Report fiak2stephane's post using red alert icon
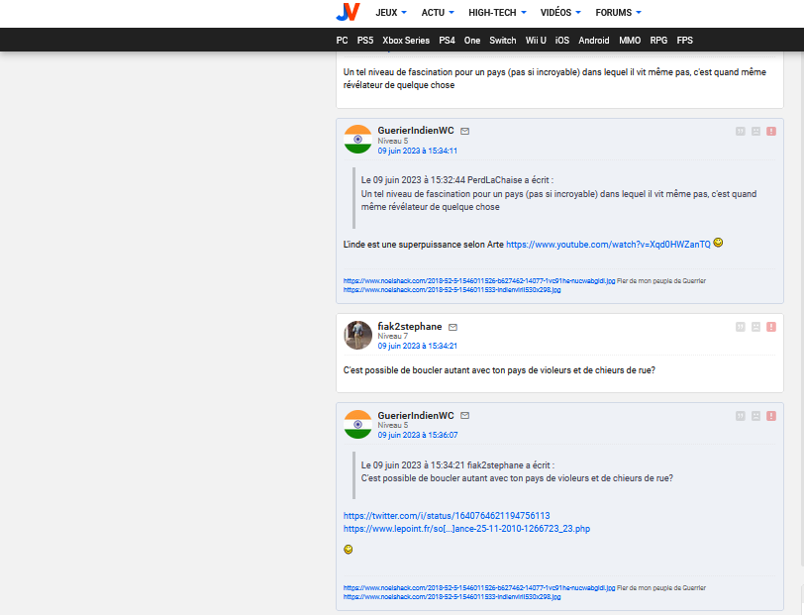This screenshot has height=615, width=804. pyautogui.click(x=771, y=327)
